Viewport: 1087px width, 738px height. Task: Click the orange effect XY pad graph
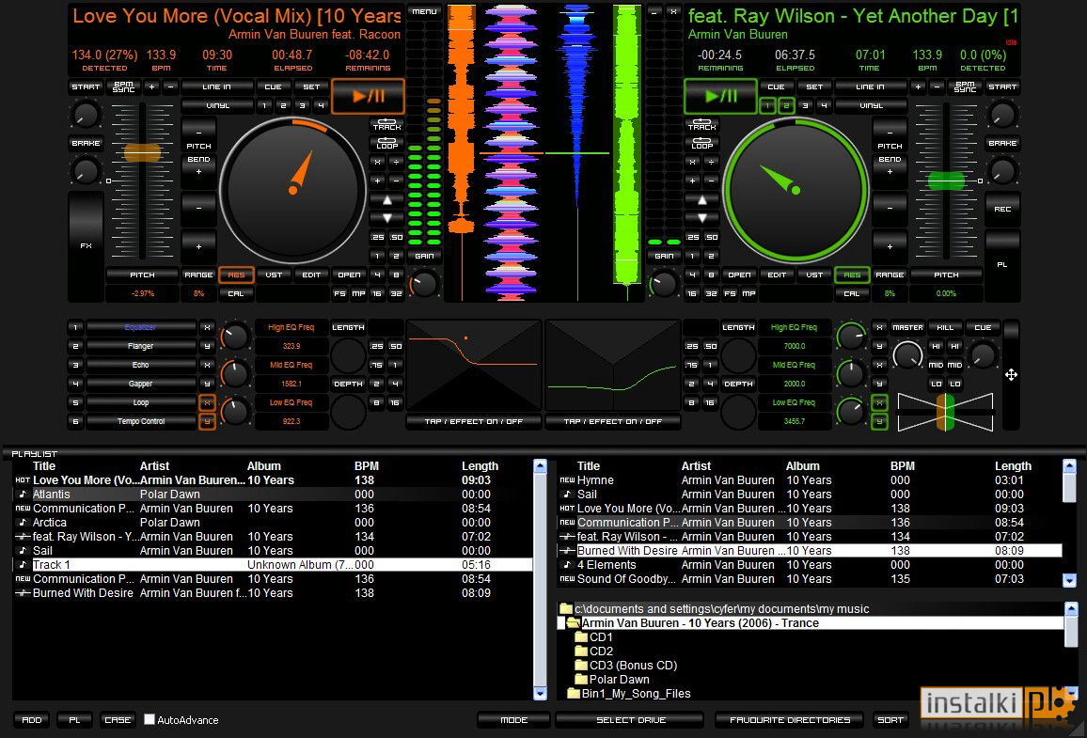coord(474,365)
